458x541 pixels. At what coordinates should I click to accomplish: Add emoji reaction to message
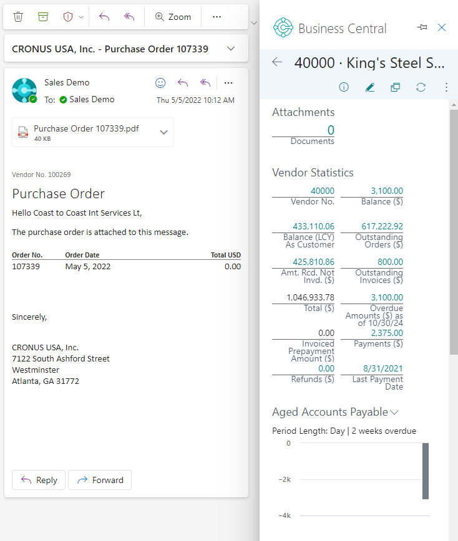(160, 83)
